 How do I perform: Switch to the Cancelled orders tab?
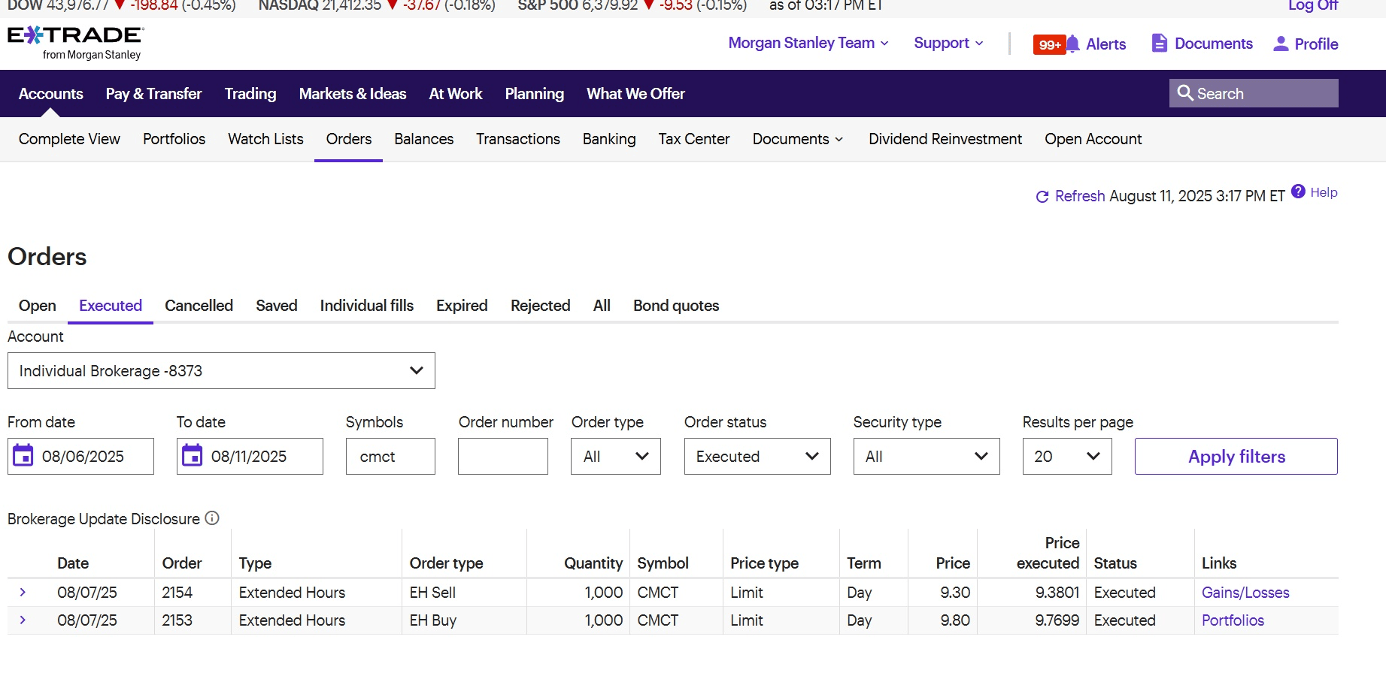tap(199, 306)
